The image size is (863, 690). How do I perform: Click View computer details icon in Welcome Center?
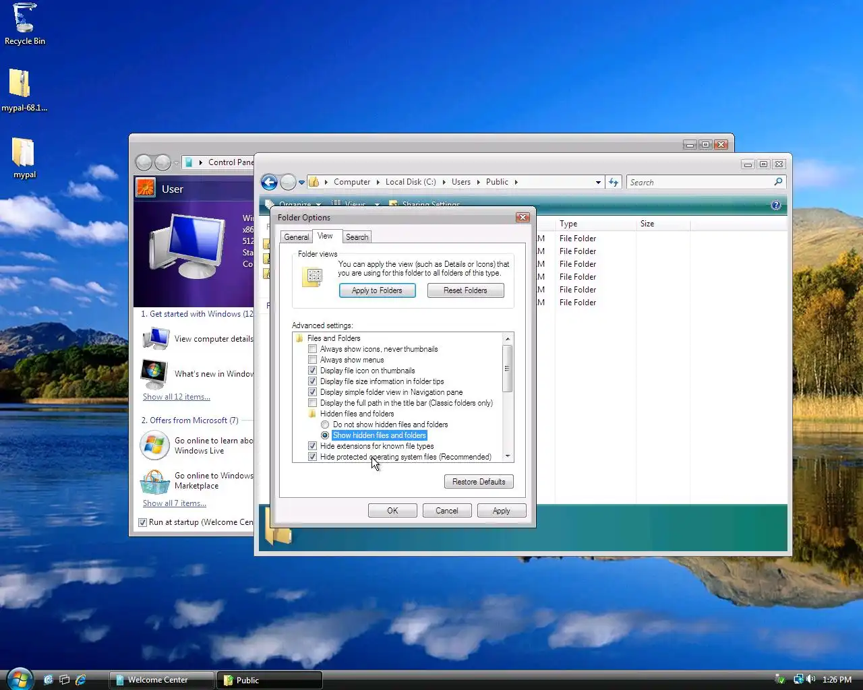[156, 338]
